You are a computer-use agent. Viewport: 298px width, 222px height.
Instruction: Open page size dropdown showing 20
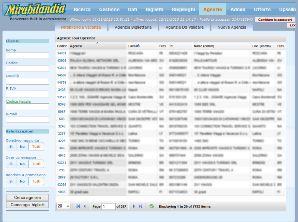point(63,206)
